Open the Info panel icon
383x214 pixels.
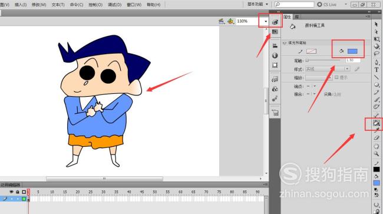coord(275,55)
